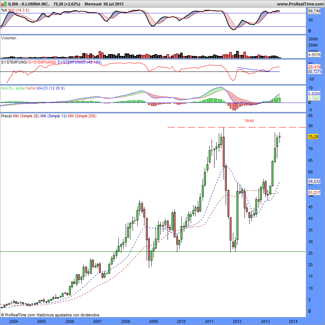Click the header quote '75,28 (+2,62%)'
325x325 pixels.
[x=67, y=4]
